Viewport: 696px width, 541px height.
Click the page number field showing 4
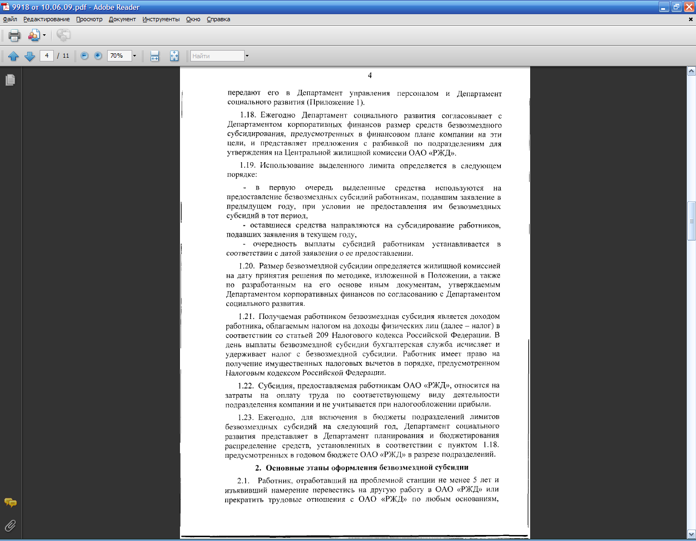click(47, 56)
